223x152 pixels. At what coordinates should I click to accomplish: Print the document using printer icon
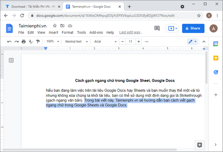24,42
